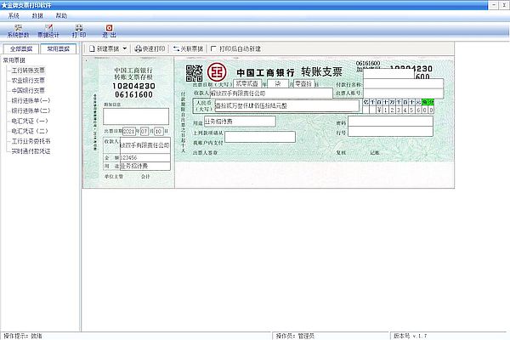This screenshot has height=340, width=510.
Task: Click the 付款行名称 field
Action: [x=403, y=83]
